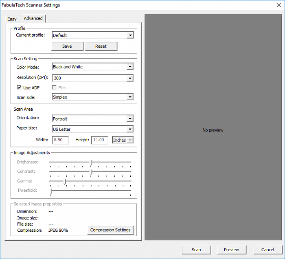The image size is (285, 259).
Task: Close the Scanner Settings window
Action: pos(279,5)
